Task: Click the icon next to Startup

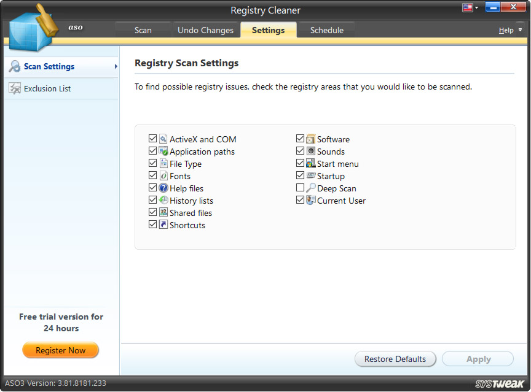Action: point(311,175)
